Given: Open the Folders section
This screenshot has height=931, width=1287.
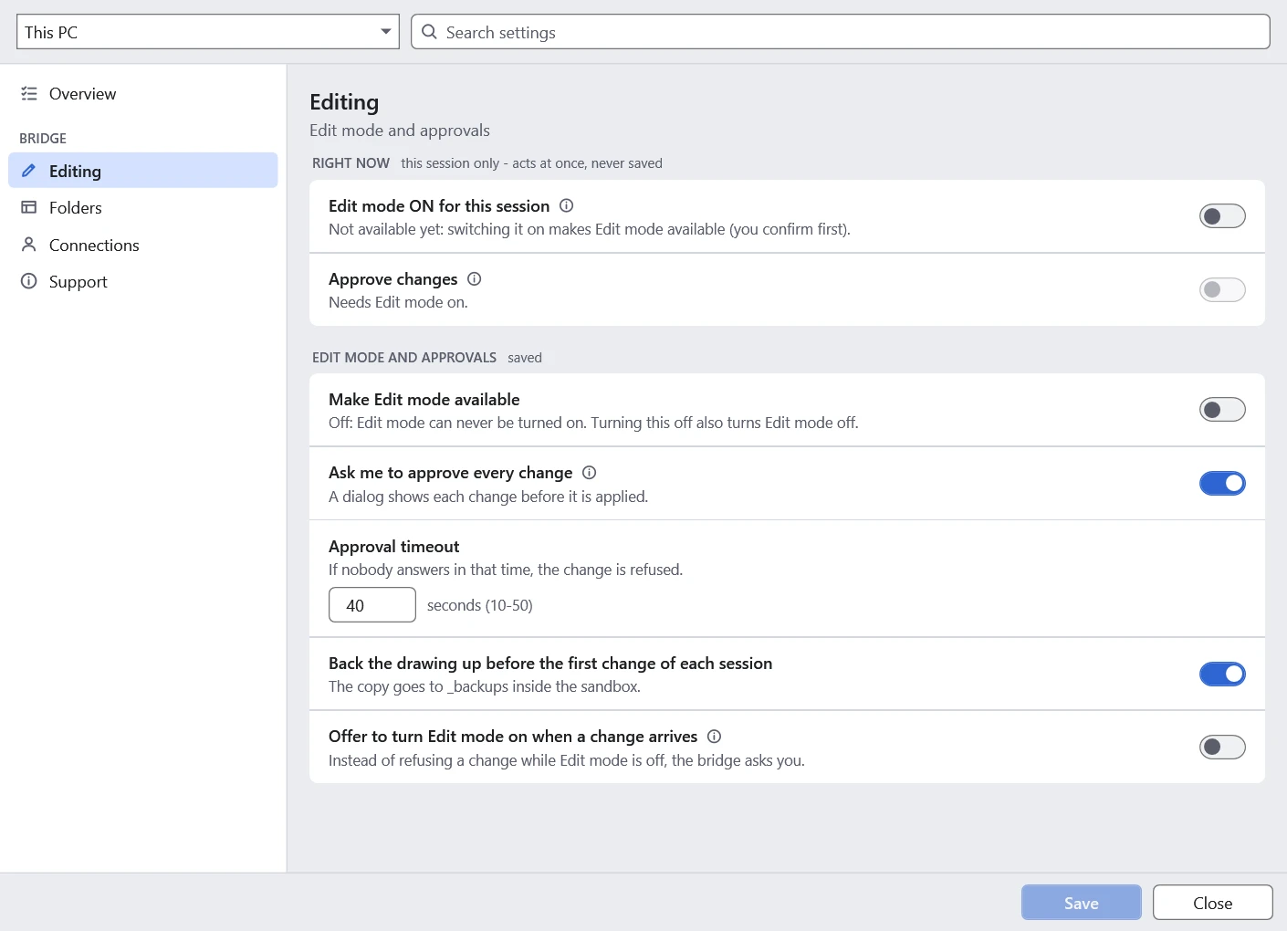Looking at the screenshot, I should tap(143, 207).
